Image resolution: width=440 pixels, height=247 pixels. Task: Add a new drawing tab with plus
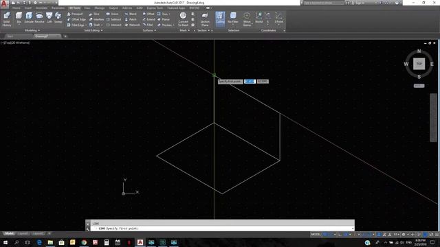65,36
